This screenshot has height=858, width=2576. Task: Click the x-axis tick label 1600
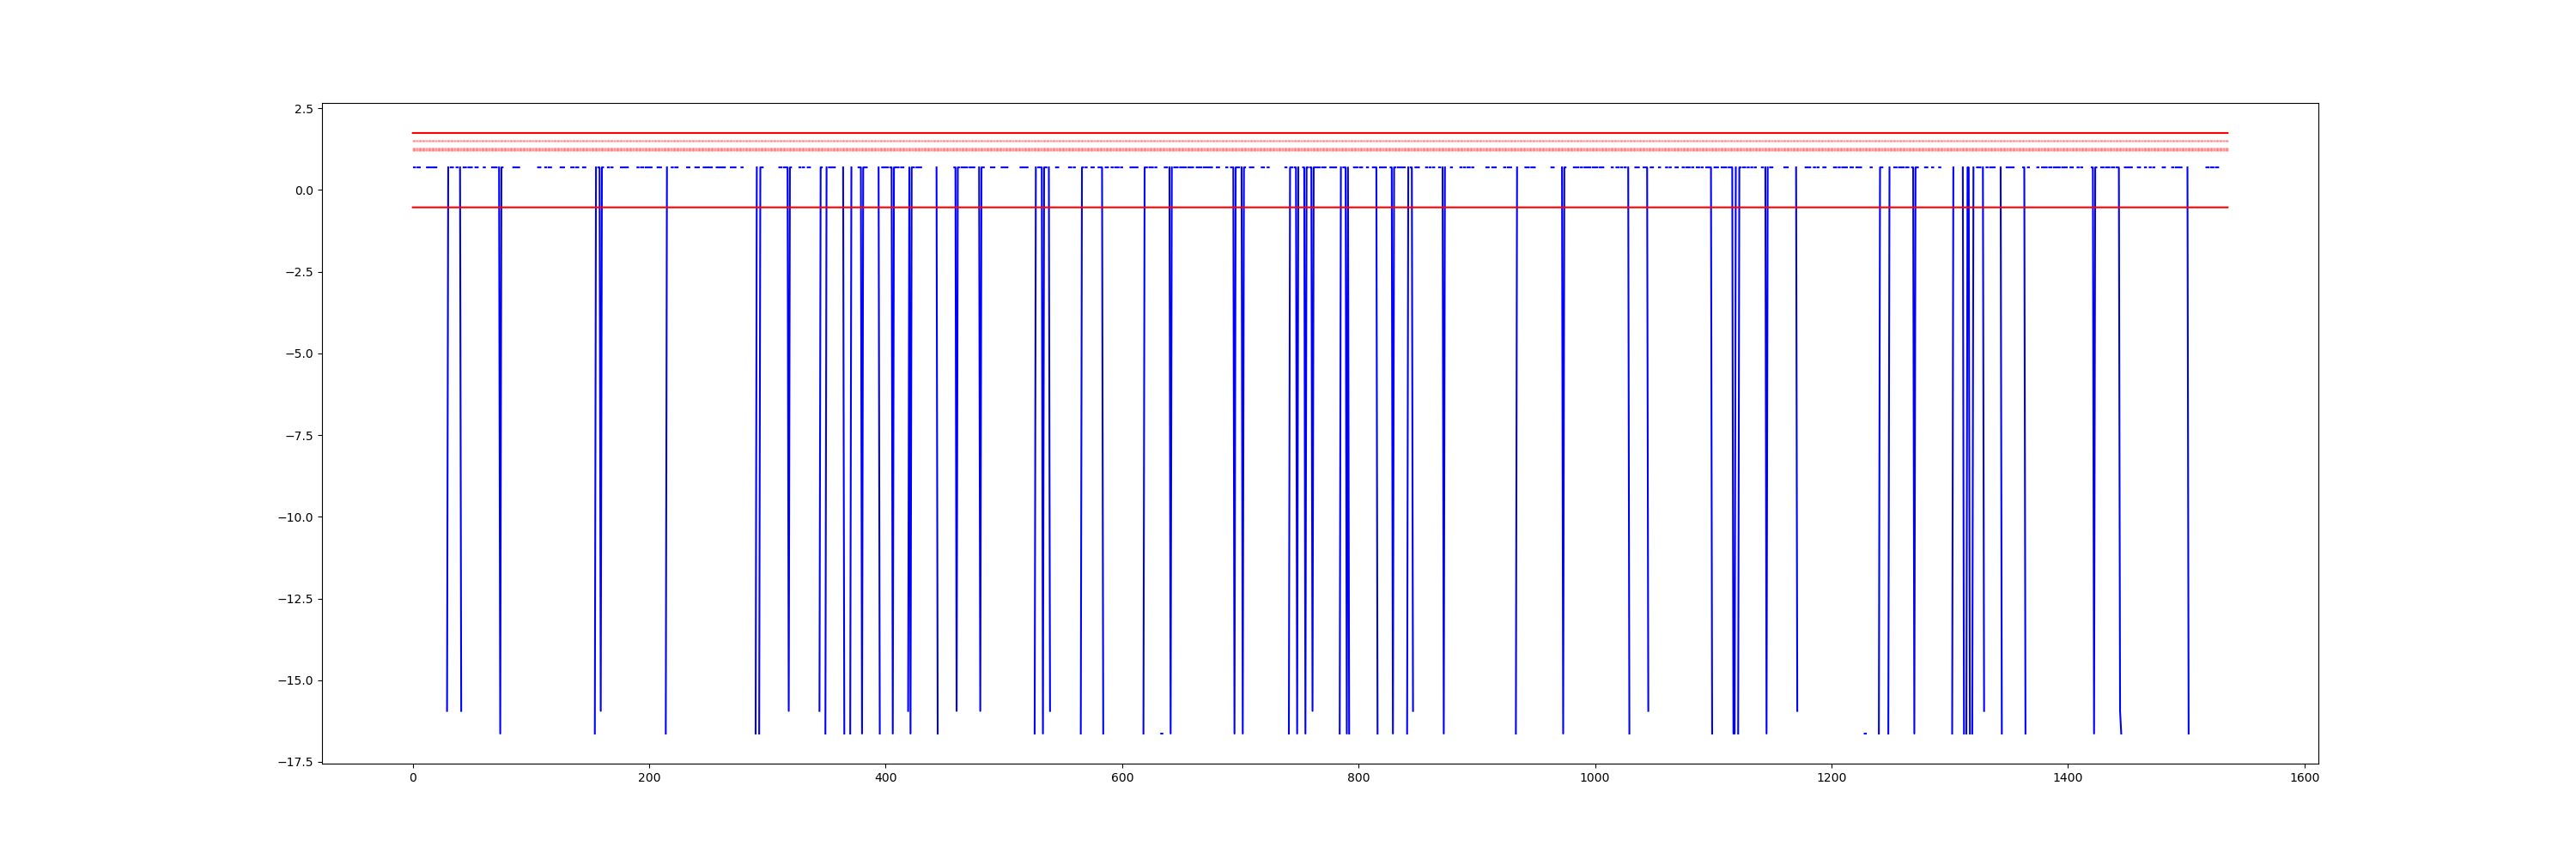coord(2305,778)
